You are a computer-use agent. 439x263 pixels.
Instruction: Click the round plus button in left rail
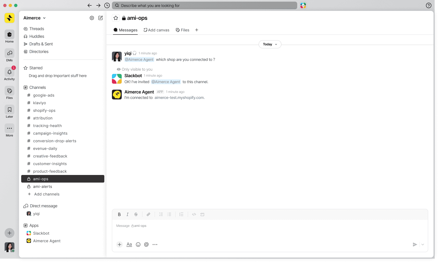click(x=9, y=233)
